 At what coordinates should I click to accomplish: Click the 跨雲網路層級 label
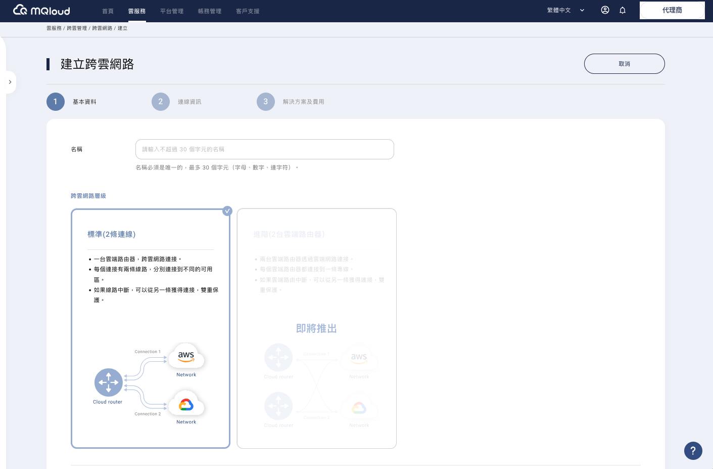(x=88, y=196)
